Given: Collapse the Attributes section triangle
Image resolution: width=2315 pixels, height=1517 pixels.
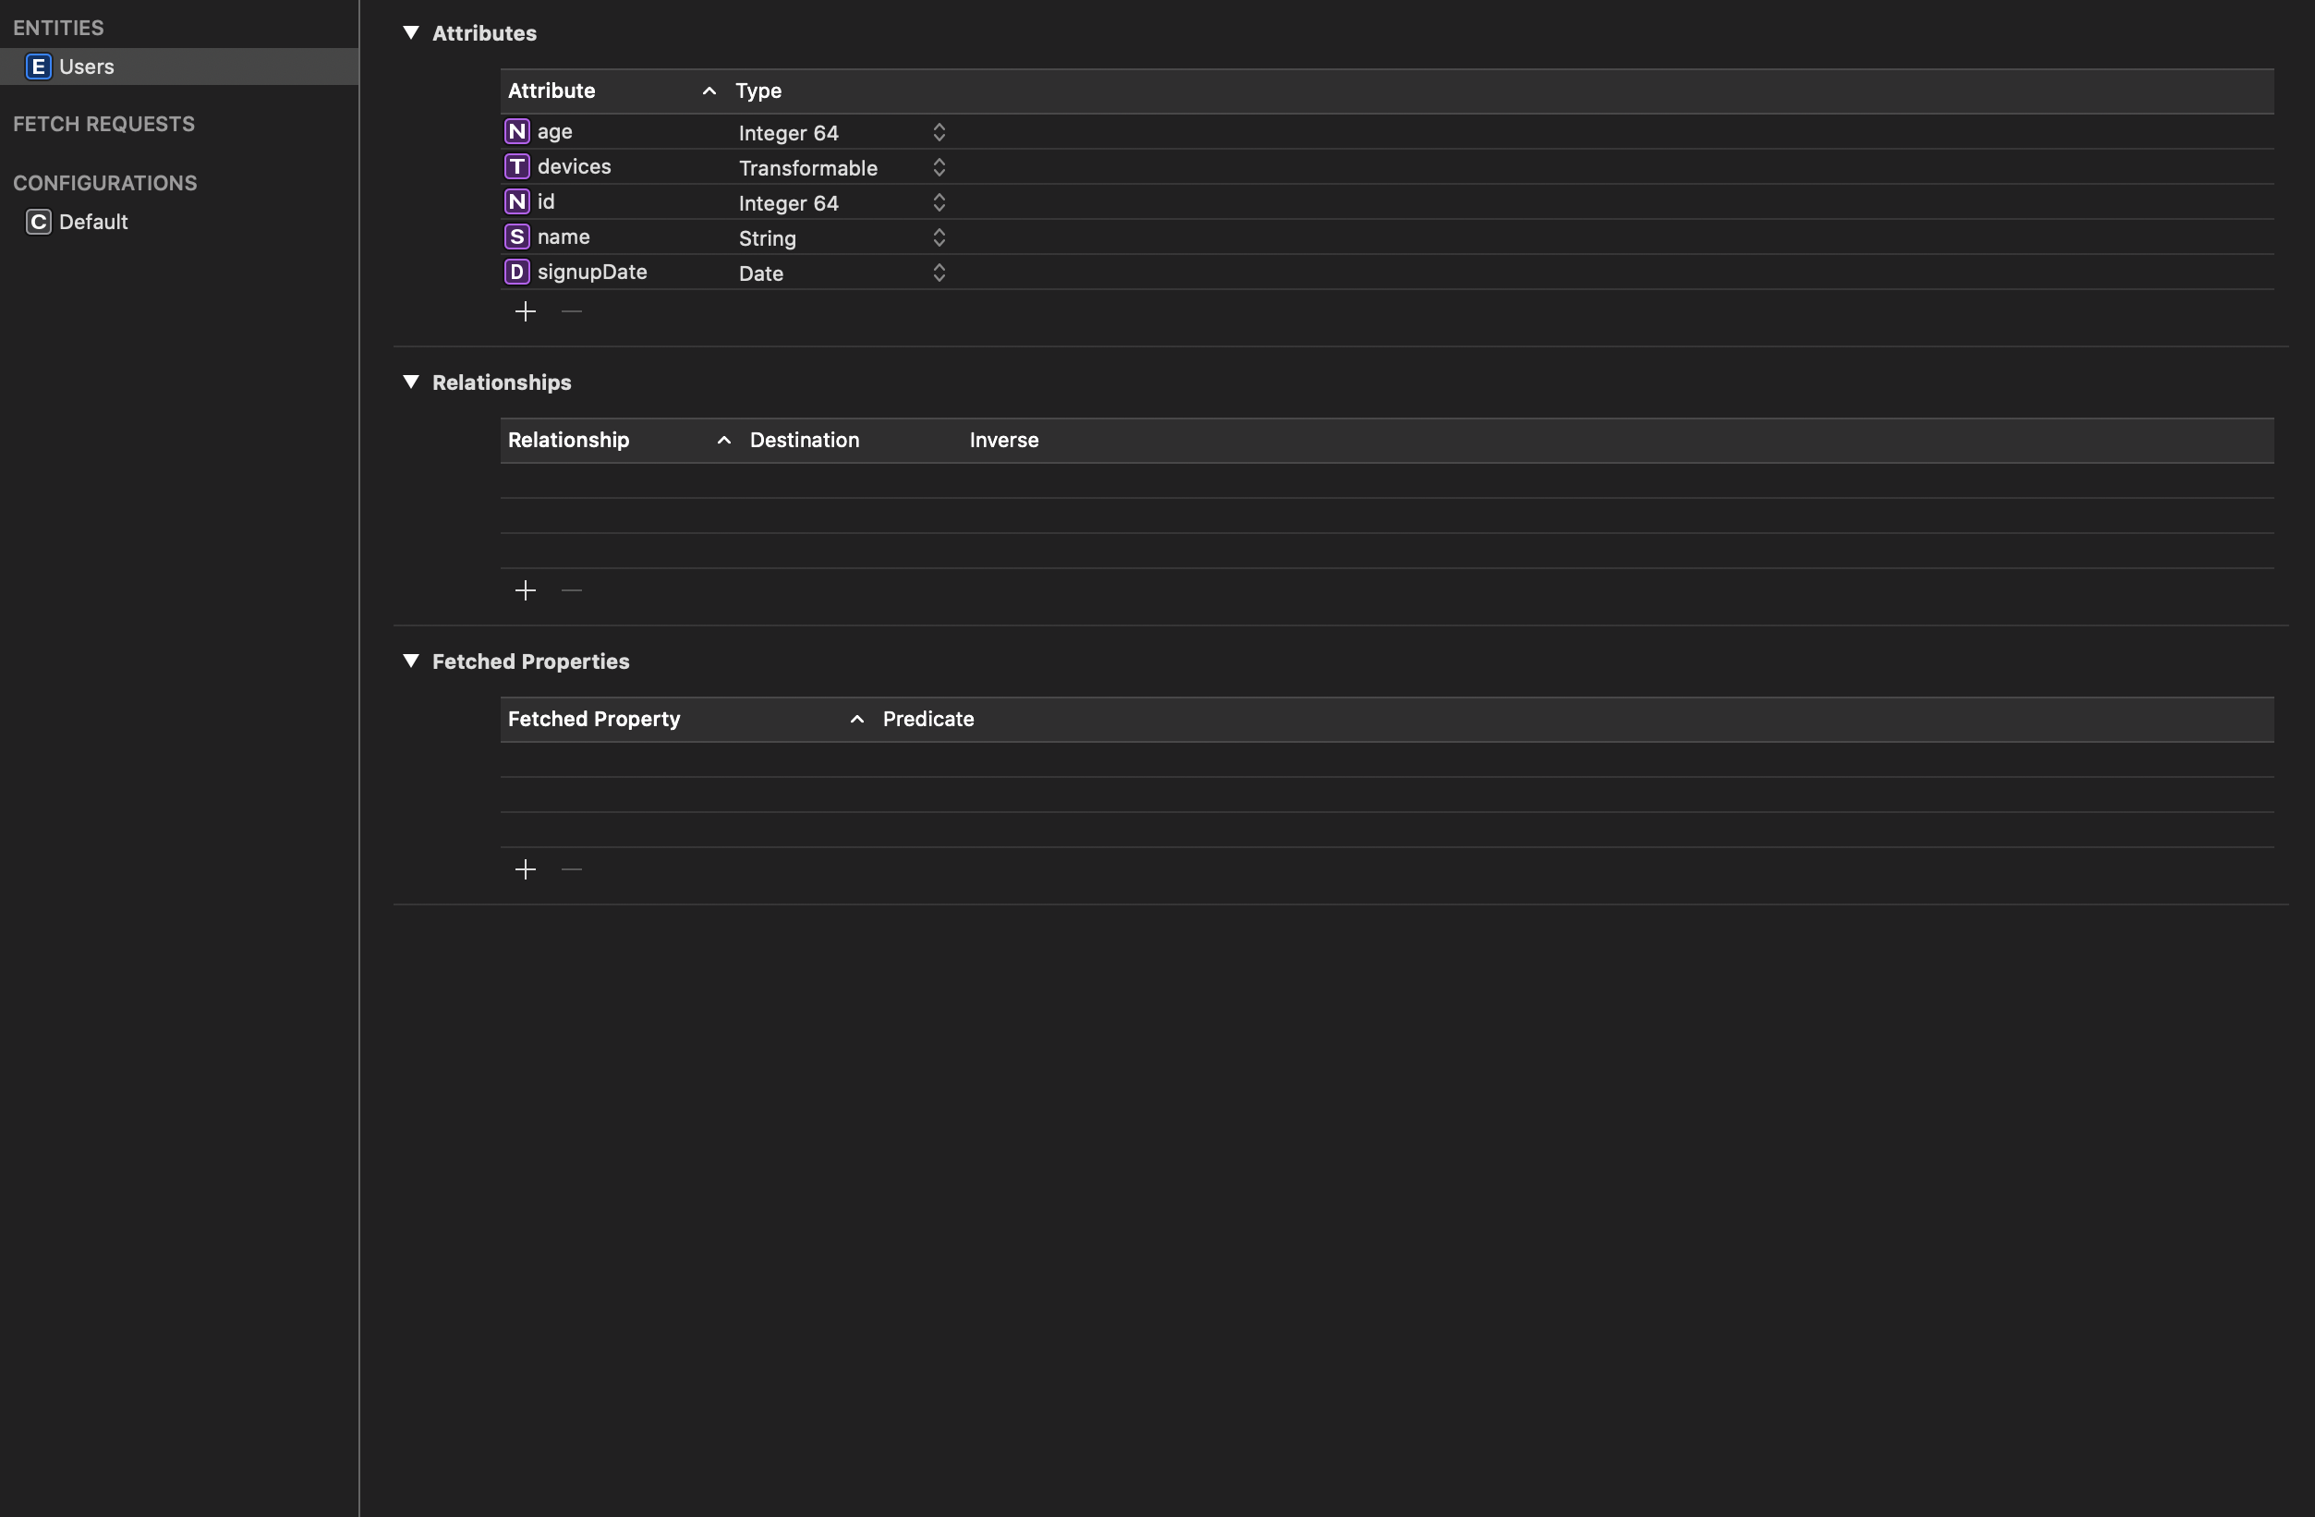Looking at the screenshot, I should (410, 33).
